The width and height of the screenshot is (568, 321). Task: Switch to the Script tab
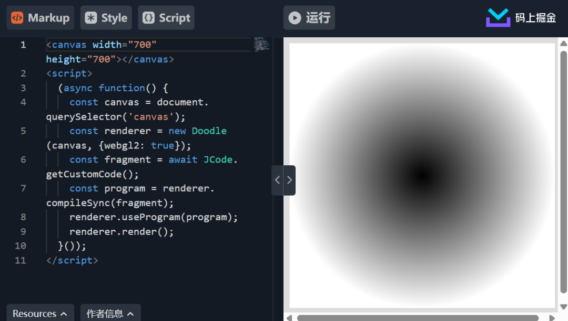(x=166, y=18)
